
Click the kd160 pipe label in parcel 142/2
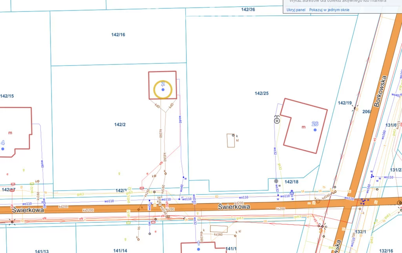pos(164,157)
